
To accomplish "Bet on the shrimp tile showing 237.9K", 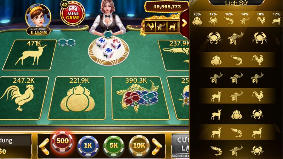I will (x=174, y=55).
